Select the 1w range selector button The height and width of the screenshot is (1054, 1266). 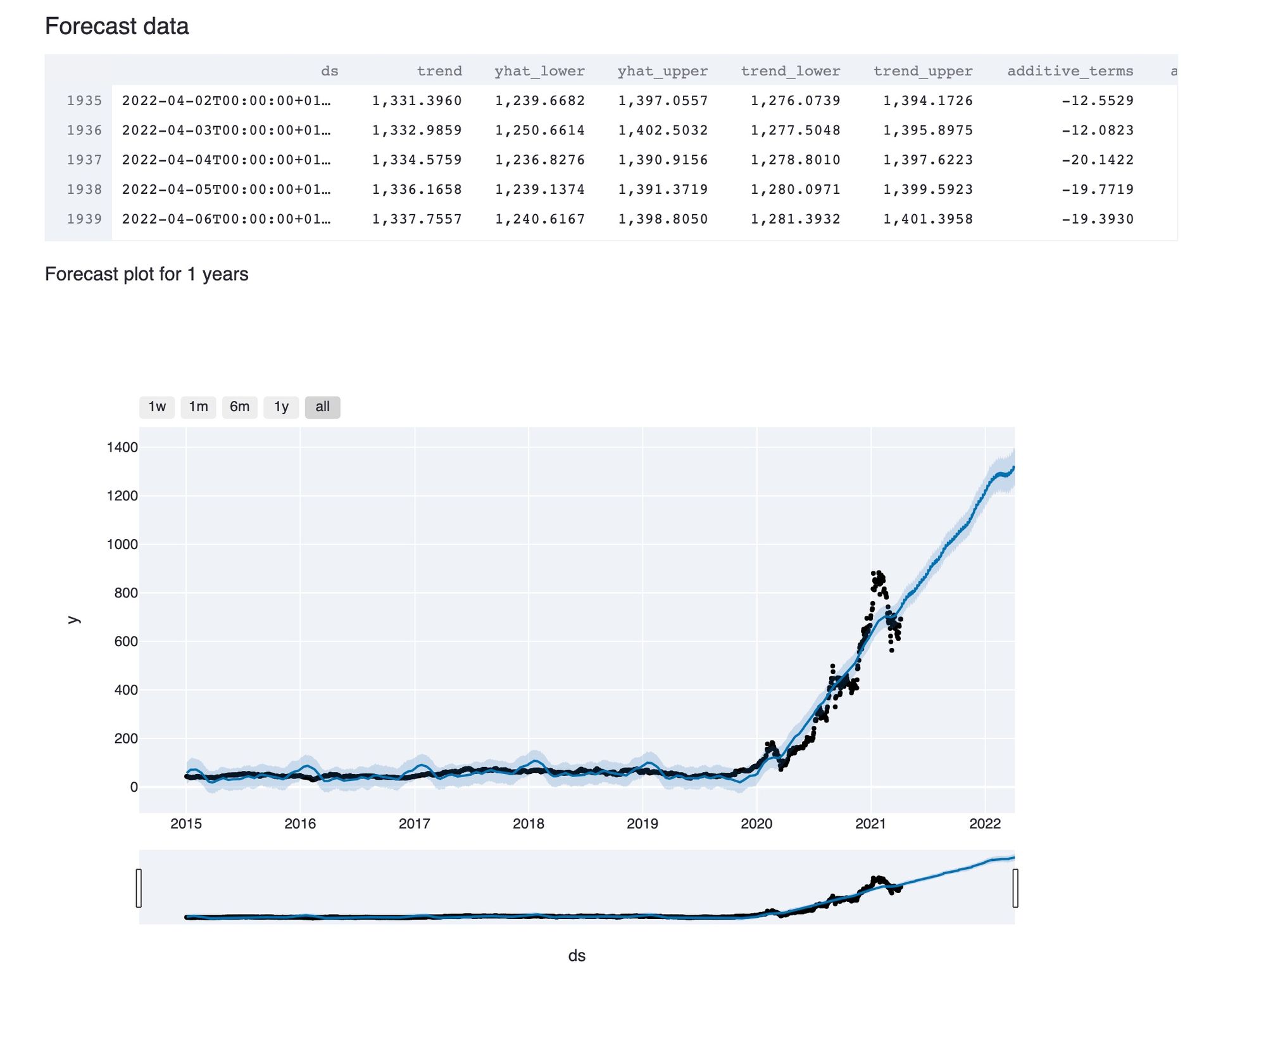point(156,407)
